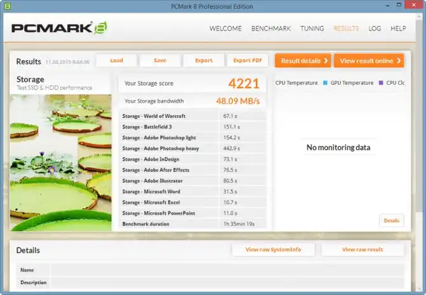Click the Save result button
The width and height of the screenshot is (426, 295).
[x=160, y=61]
